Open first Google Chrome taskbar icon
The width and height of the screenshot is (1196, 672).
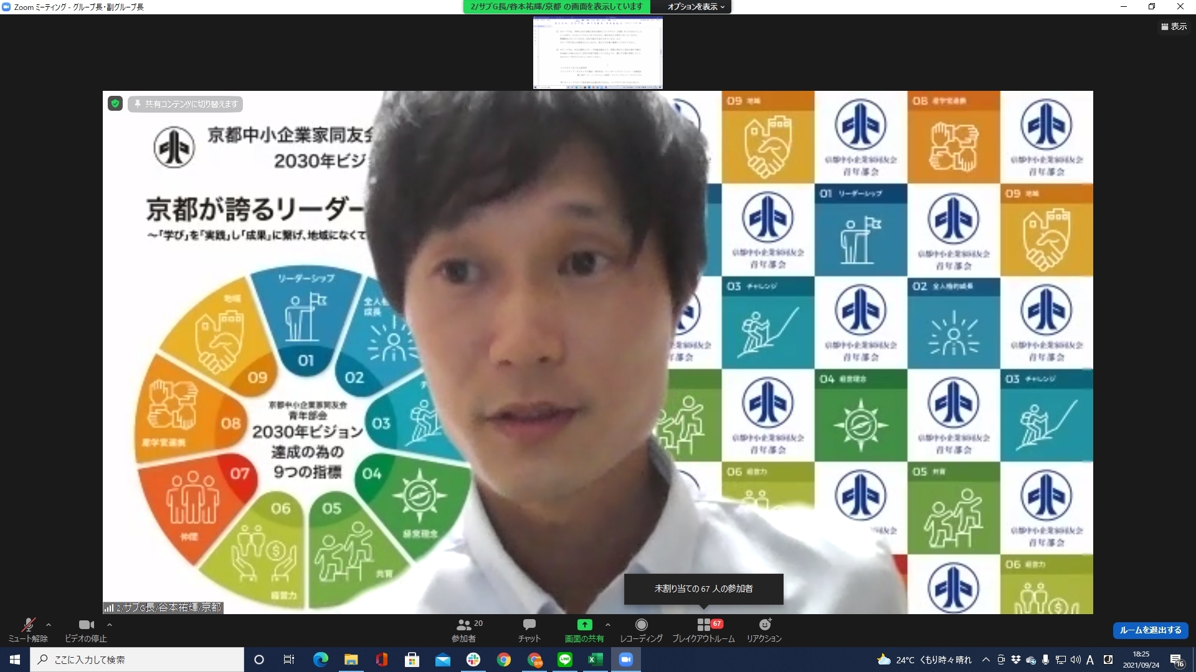coord(503,660)
